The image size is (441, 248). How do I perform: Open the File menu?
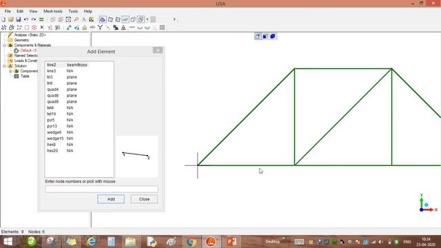8,11
